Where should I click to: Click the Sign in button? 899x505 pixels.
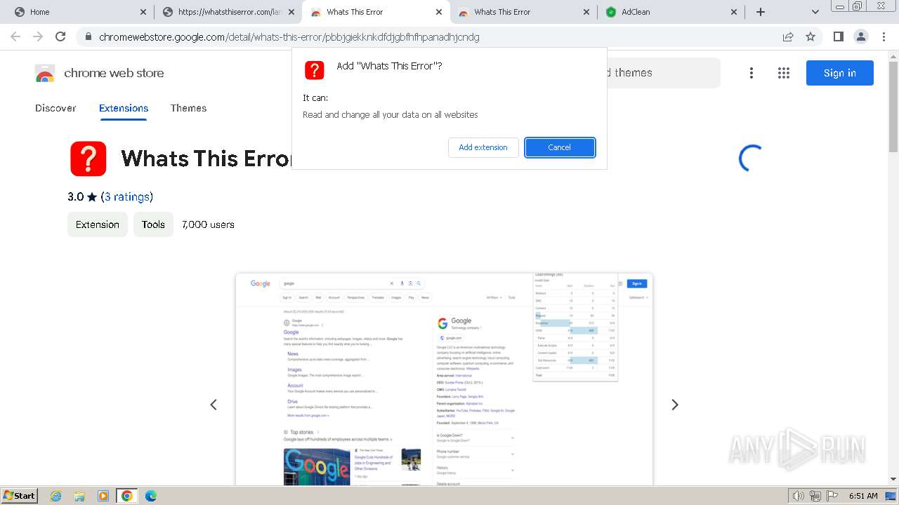tap(839, 73)
